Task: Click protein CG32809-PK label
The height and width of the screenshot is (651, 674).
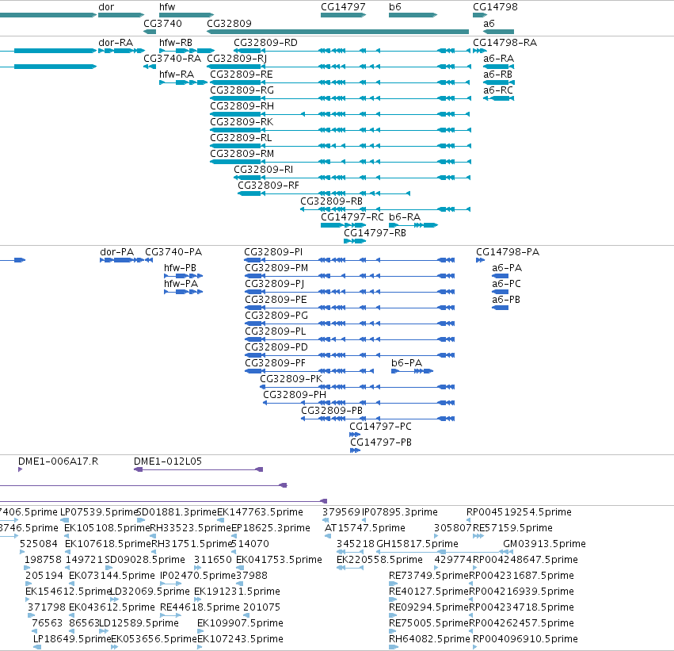Action: [x=291, y=379]
